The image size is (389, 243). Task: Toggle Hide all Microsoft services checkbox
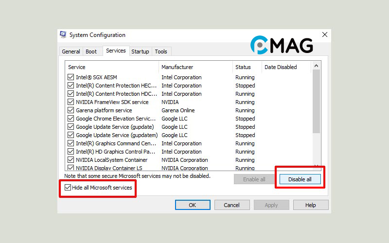68,188
